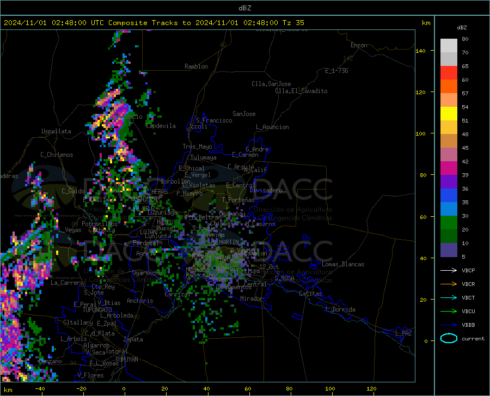
Task: Click the Zapata location label
Action: [x=133, y=339]
